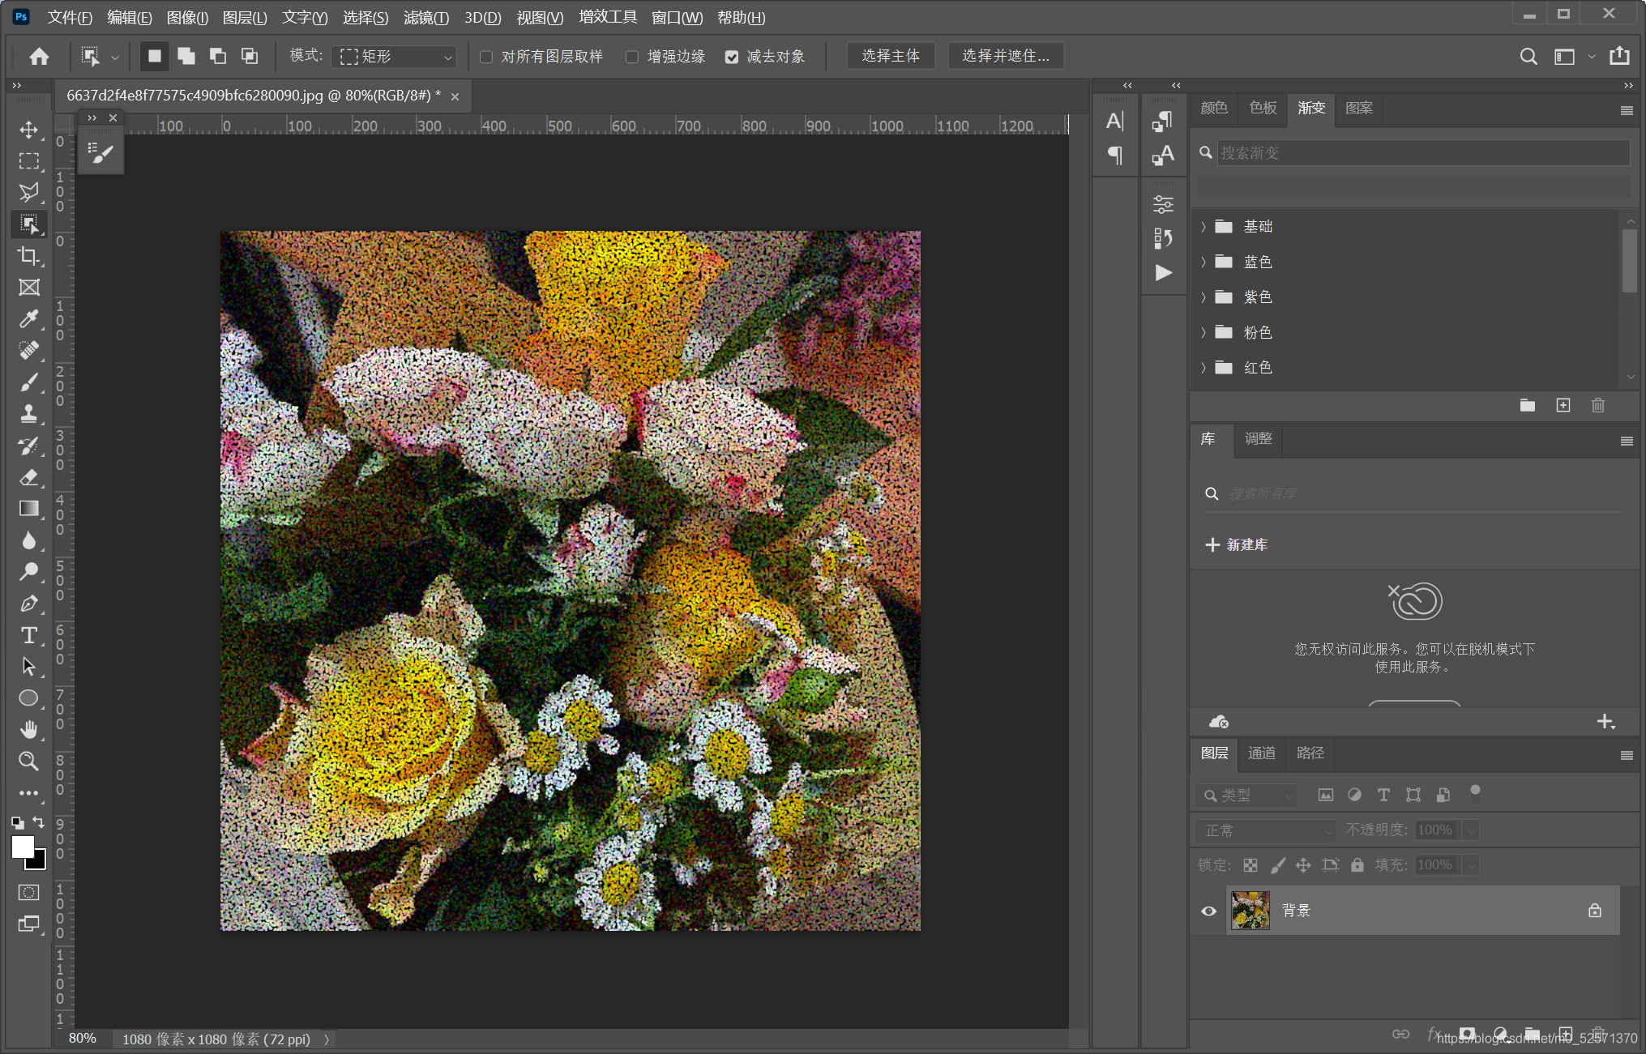Select the Horizontal Type tool
The height and width of the screenshot is (1054, 1646).
[x=29, y=635]
